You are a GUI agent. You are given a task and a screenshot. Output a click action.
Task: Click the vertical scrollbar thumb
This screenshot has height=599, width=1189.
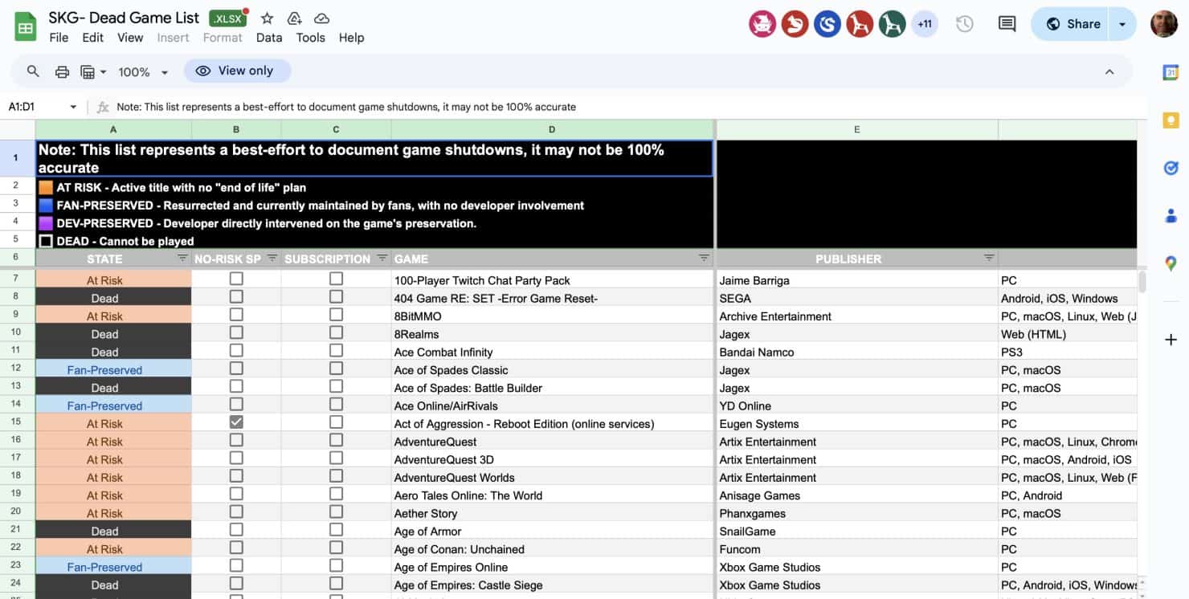[1142, 282]
